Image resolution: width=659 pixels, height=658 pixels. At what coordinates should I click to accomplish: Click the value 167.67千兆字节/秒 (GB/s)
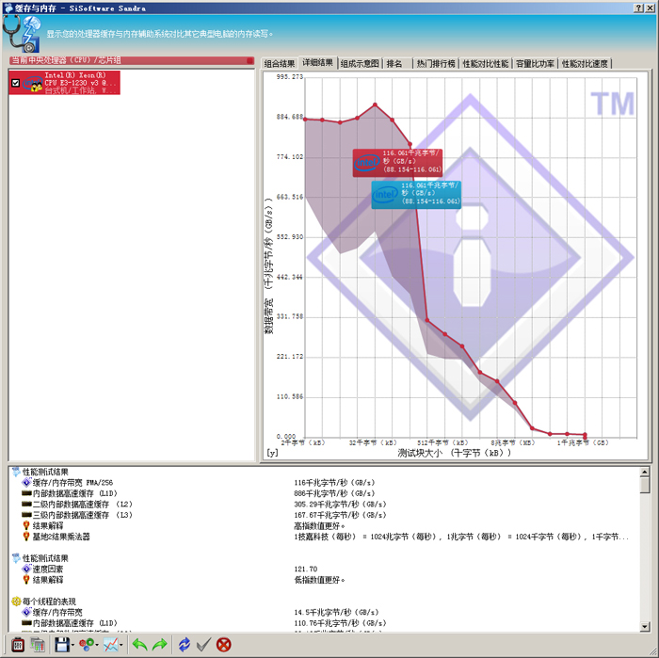tap(340, 515)
